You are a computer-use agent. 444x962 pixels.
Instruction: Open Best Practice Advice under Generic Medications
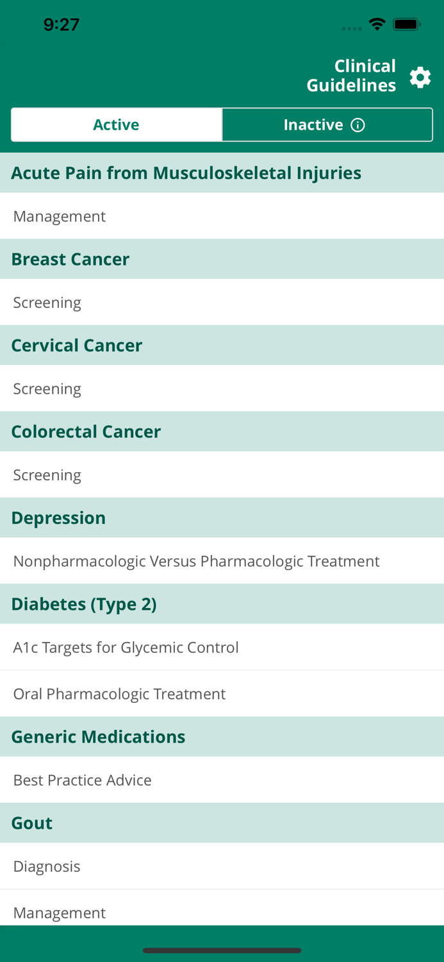pyautogui.click(x=82, y=780)
